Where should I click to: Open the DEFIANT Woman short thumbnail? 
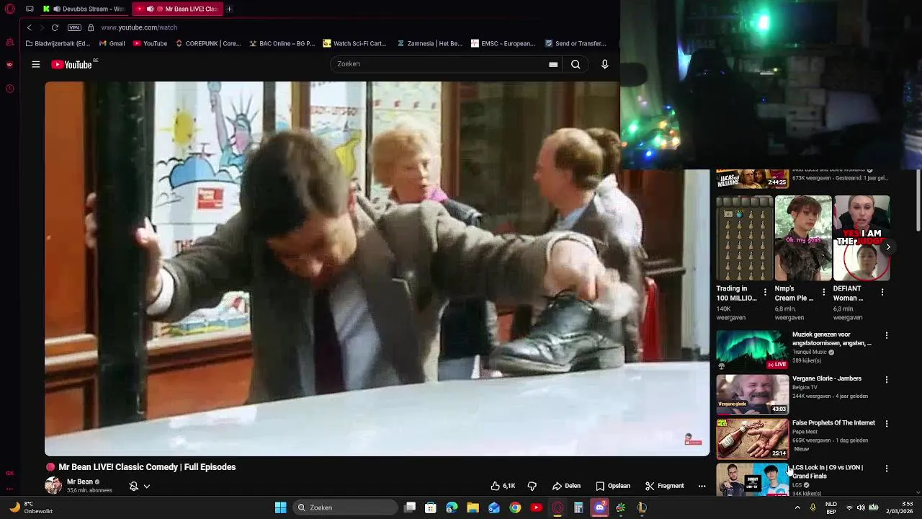point(861,238)
